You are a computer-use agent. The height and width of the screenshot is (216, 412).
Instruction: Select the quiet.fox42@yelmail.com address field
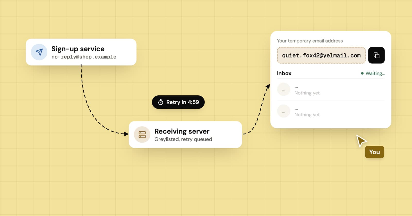[x=321, y=55]
